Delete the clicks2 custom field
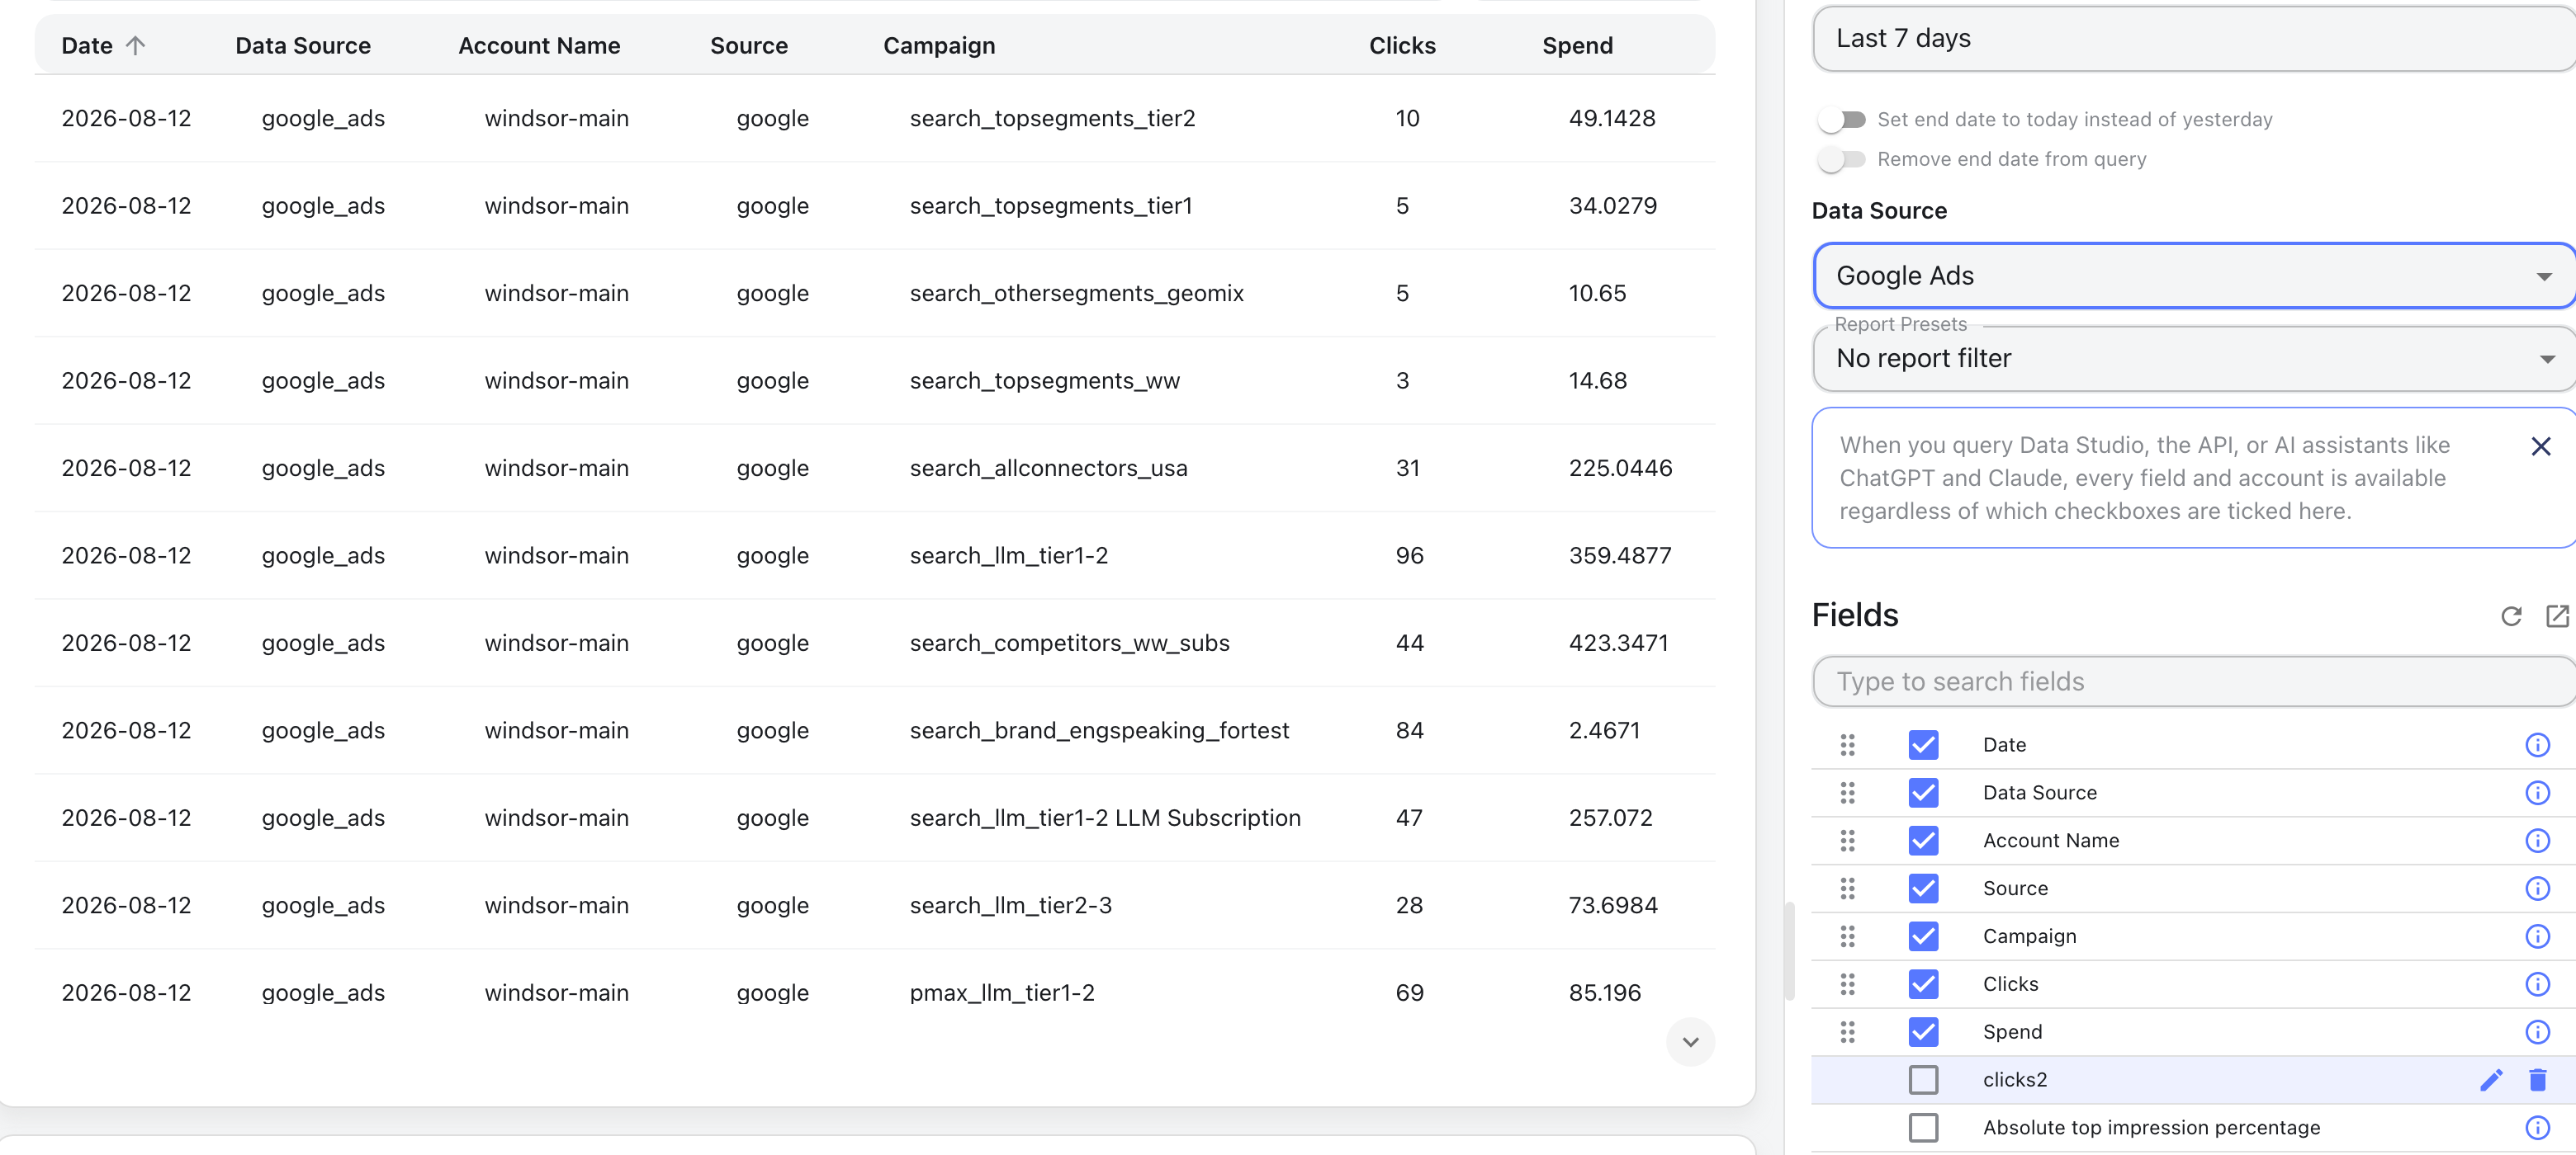 tap(2537, 1079)
